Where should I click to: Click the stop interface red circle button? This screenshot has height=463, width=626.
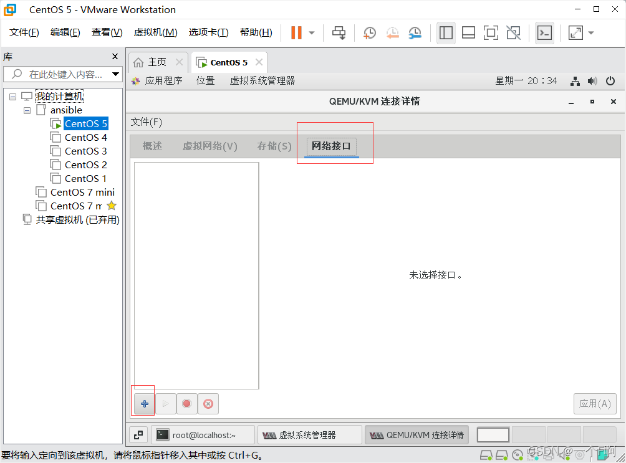point(187,404)
